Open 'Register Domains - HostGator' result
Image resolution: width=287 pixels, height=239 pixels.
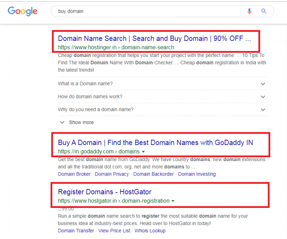click(x=105, y=192)
